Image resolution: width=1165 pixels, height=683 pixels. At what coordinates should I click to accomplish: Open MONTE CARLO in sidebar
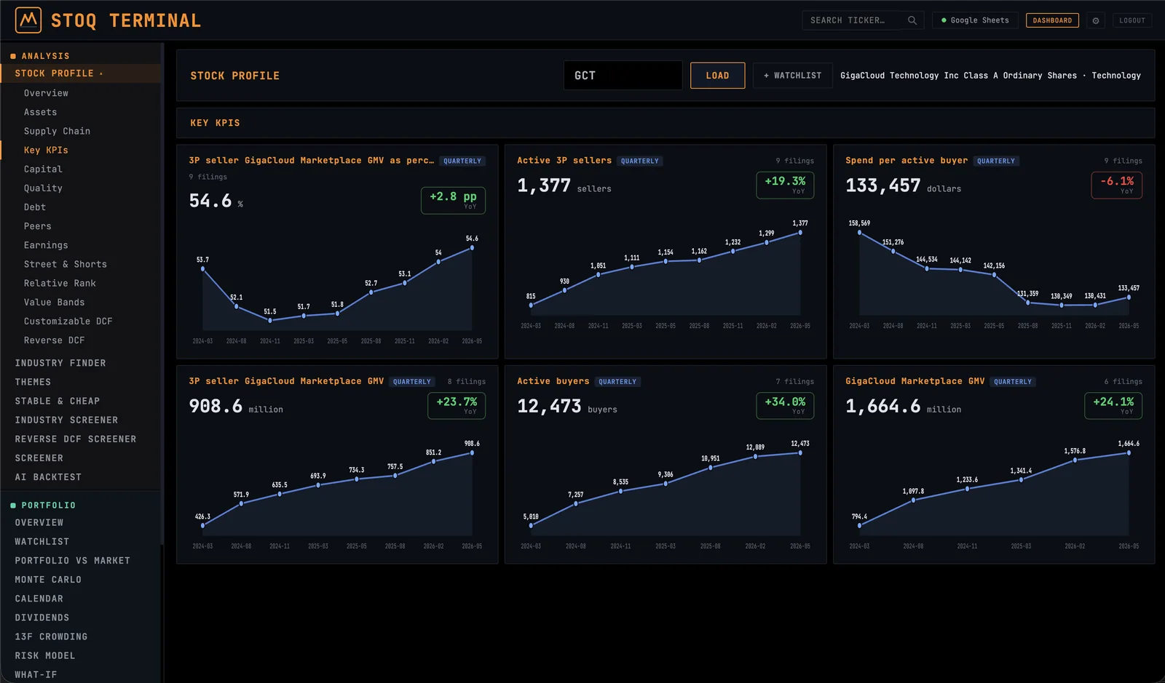click(x=48, y=579)
